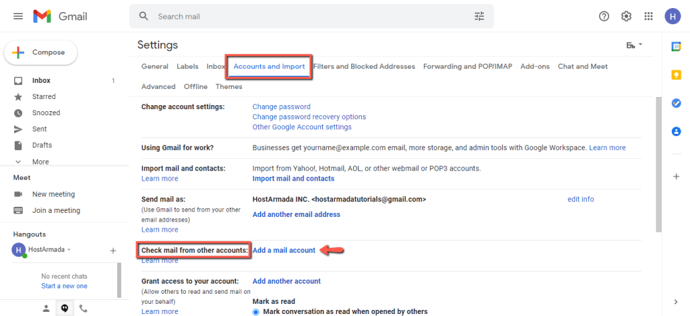This screenshot has width=690, height=316.
Task: Click the Gmail logo
Action: [60, 16]
